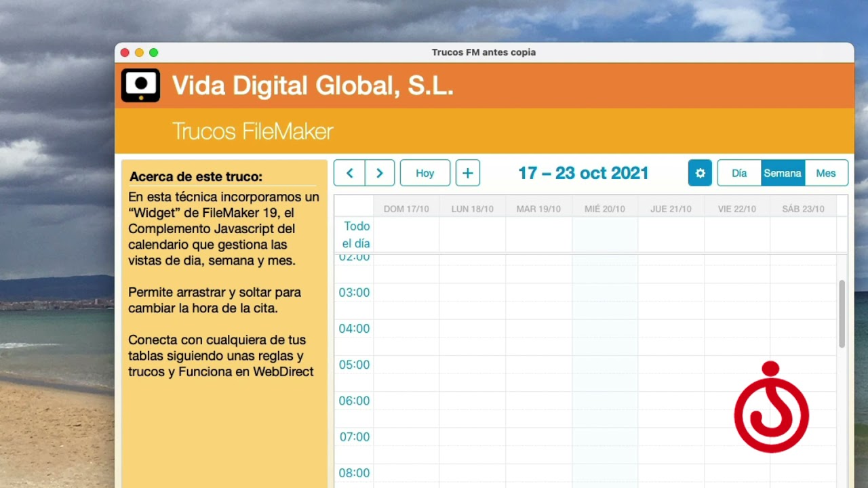Viewport: 868px width, 488px height.
Task: Go to next week with right arrow
Action: (x=380, y=173)
